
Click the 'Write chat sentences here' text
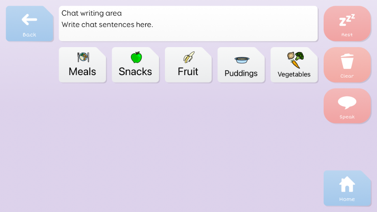107,25
